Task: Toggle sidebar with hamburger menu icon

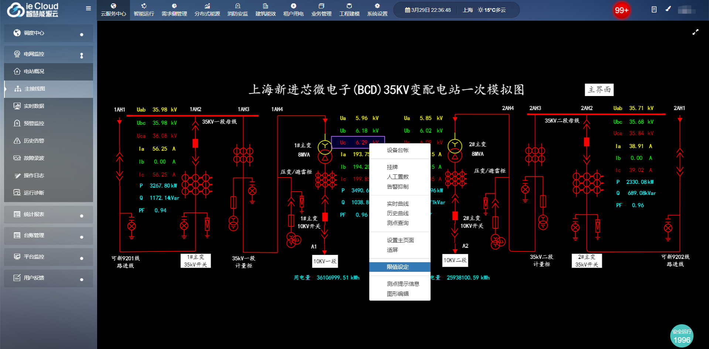Action: pos(88,8)
